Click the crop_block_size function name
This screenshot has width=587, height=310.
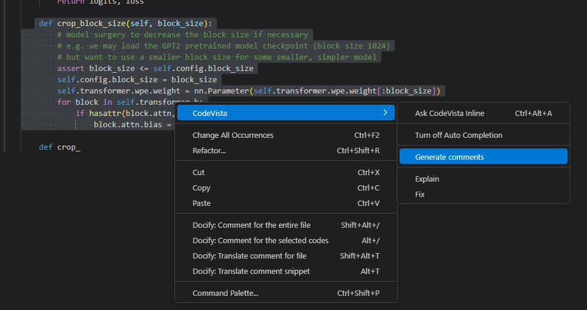click(x=91, y=24)
